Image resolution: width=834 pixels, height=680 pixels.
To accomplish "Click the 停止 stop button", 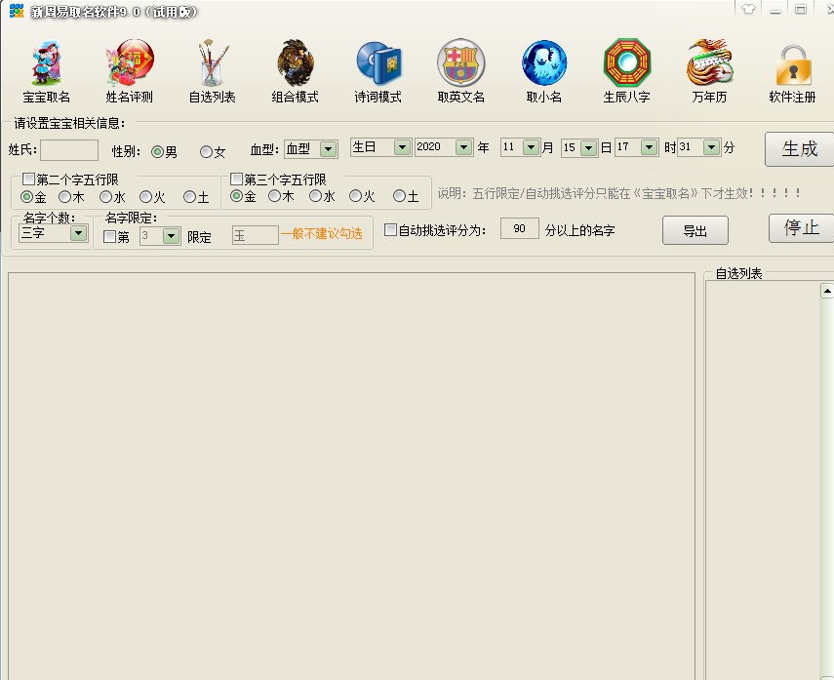I will point(801,228).
